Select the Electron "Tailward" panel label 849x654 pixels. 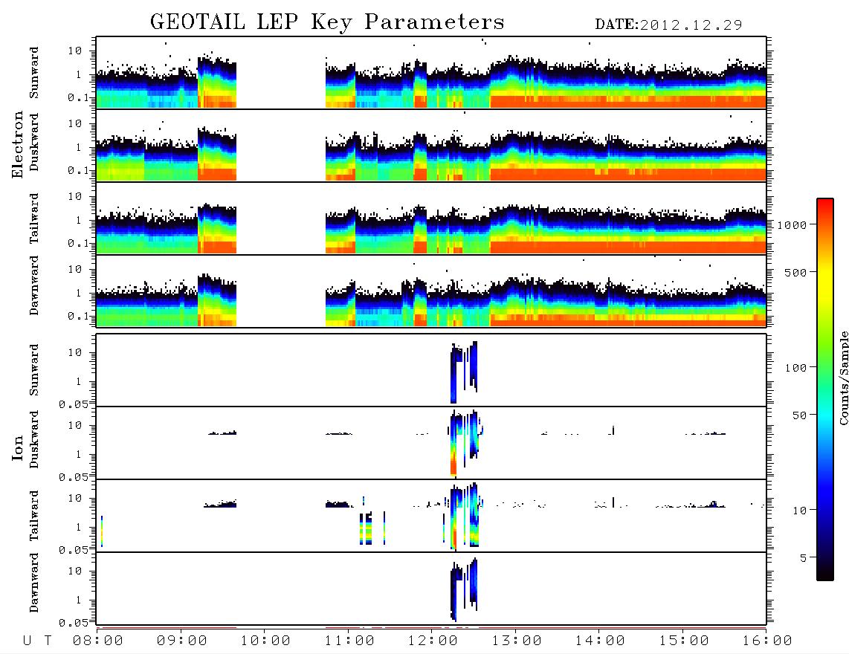(x=34, y=218)
